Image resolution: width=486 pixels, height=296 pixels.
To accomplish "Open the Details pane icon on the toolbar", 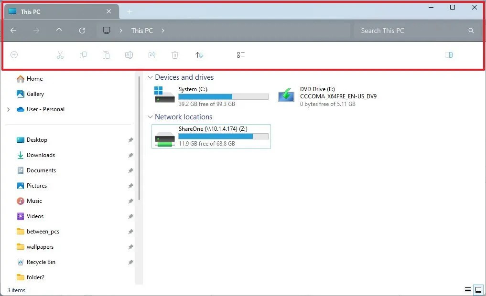I will pyautogui.click(x=449, y=55).
